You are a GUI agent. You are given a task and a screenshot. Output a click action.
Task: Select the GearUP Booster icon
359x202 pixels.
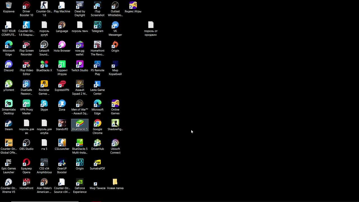point(62,166)
